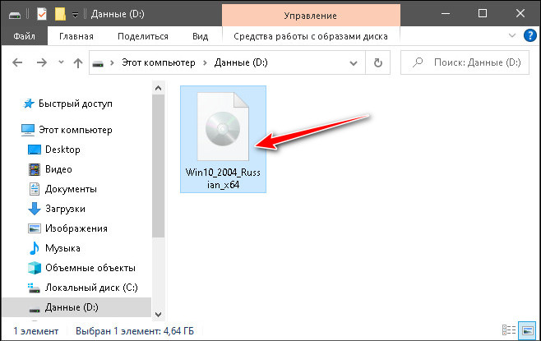The height and width of the screenshot is (341, 541).
Task: Click the navigation pane scrollbar thumb
Action: pos(159,166)
